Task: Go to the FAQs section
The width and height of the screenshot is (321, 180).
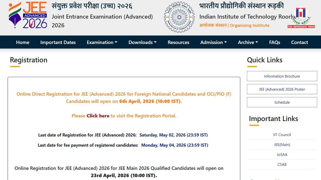Action: [274, 42]
